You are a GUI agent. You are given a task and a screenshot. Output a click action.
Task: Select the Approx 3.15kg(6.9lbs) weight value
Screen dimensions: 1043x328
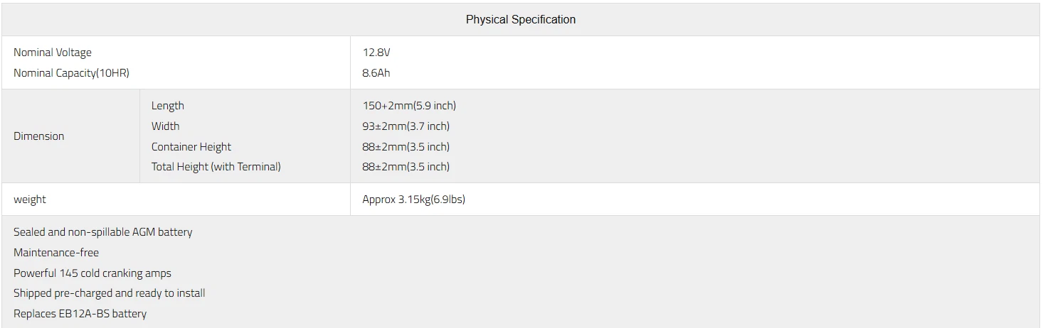pyautogui.click(x=413, y=199)
